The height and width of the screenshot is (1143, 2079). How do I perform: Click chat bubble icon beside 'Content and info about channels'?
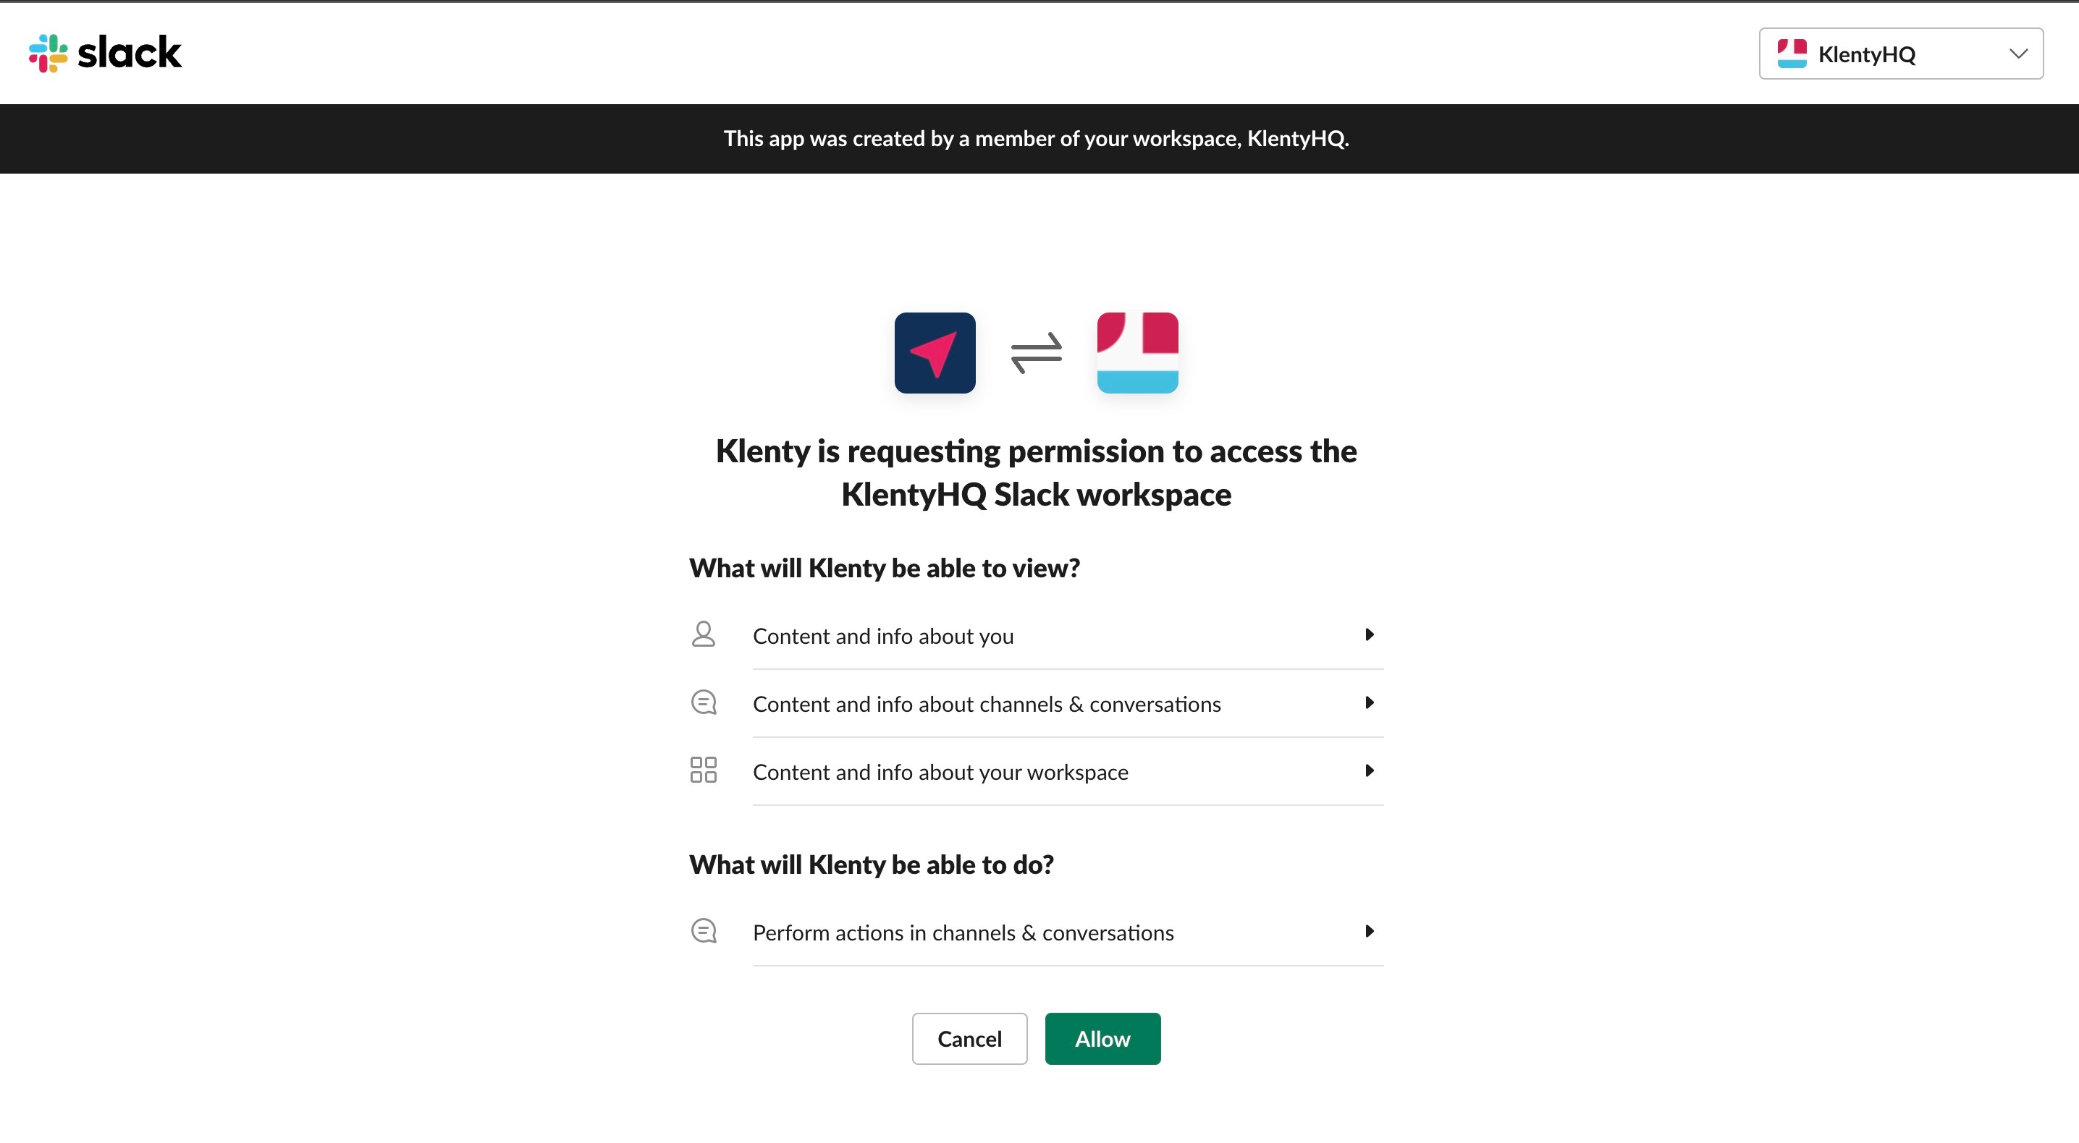point(703,702)
